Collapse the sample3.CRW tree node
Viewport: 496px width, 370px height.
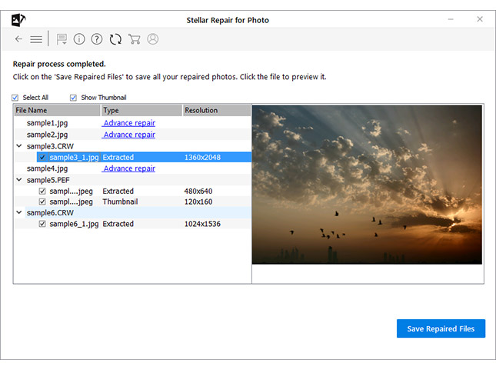click(x=18, y=146)
